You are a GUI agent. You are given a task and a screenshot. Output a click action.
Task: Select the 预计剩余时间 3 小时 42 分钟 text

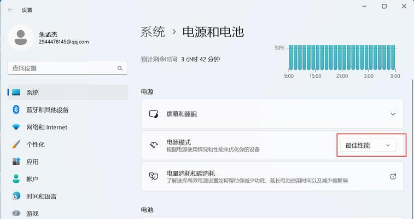click(180, 59)
